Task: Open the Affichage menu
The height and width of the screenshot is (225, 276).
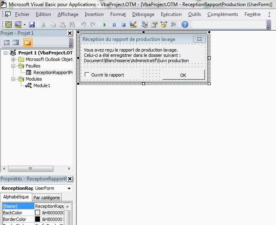Action: [68, 14]
